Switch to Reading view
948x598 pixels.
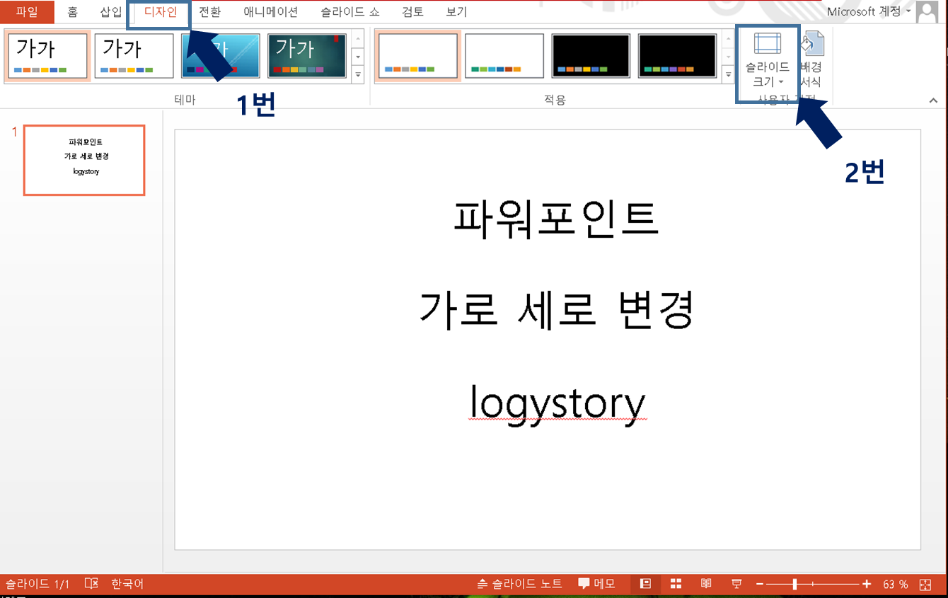(x=706, y=584)
